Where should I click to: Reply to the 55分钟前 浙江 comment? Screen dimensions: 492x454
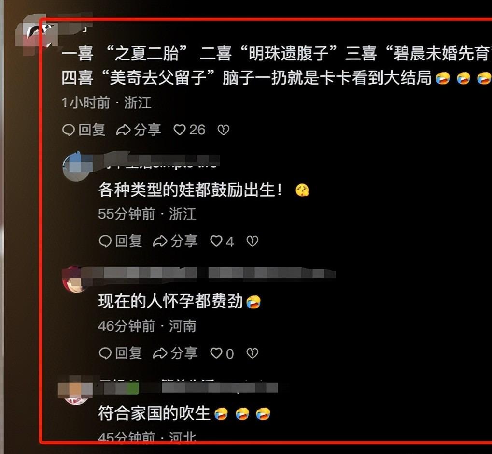coord(121,241)
